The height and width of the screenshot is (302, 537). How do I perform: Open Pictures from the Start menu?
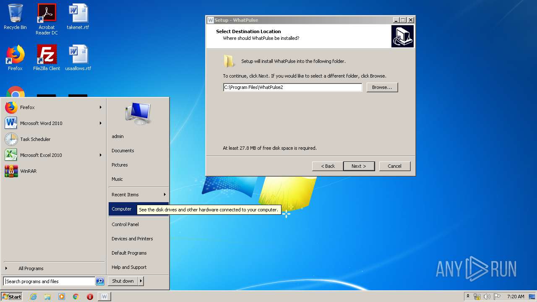click(138, 165)
